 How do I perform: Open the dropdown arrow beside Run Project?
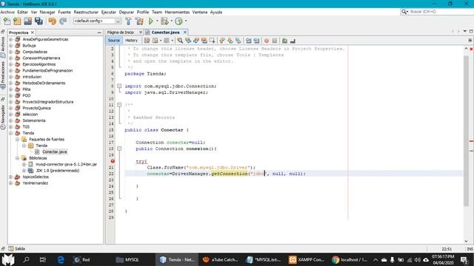click(x=157, y=21)
